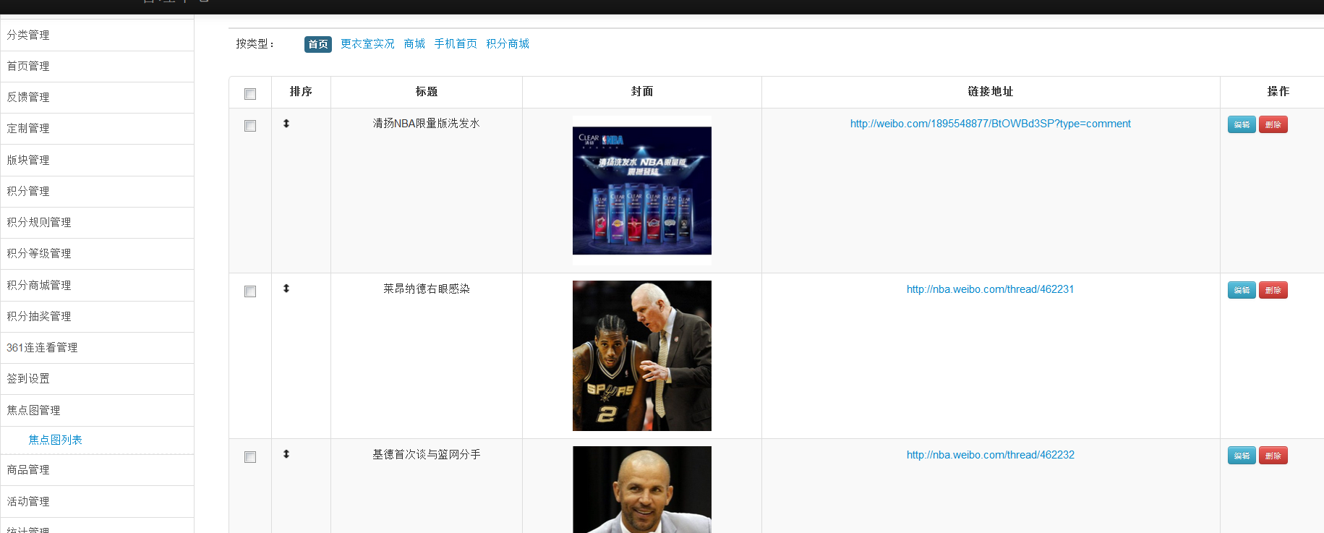Screen dimensions: 1324x533
Task: Open 活动管理 sidebar menu
Action: (x=97, y=501)
